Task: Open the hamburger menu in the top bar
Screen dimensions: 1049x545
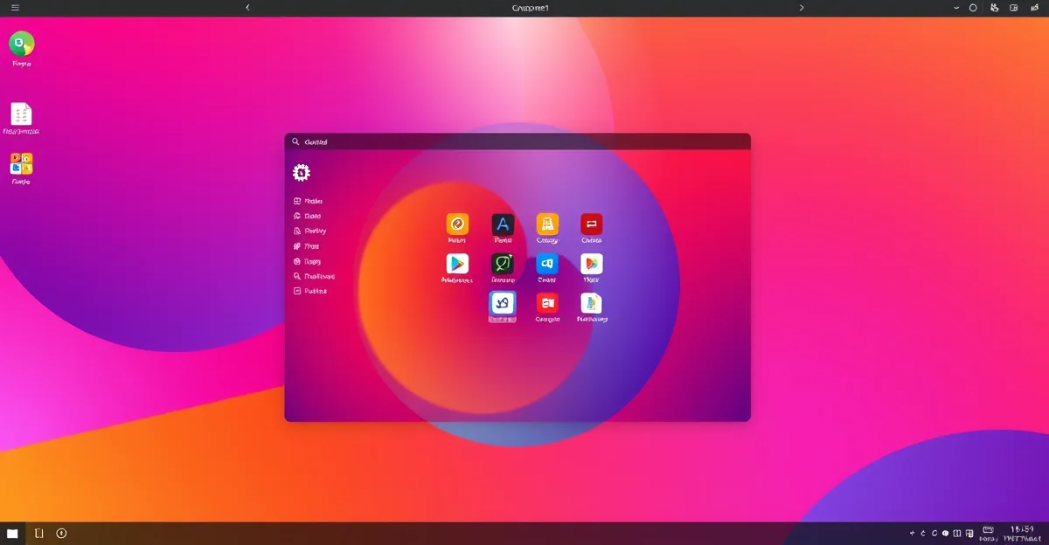Action: (15, 7)
